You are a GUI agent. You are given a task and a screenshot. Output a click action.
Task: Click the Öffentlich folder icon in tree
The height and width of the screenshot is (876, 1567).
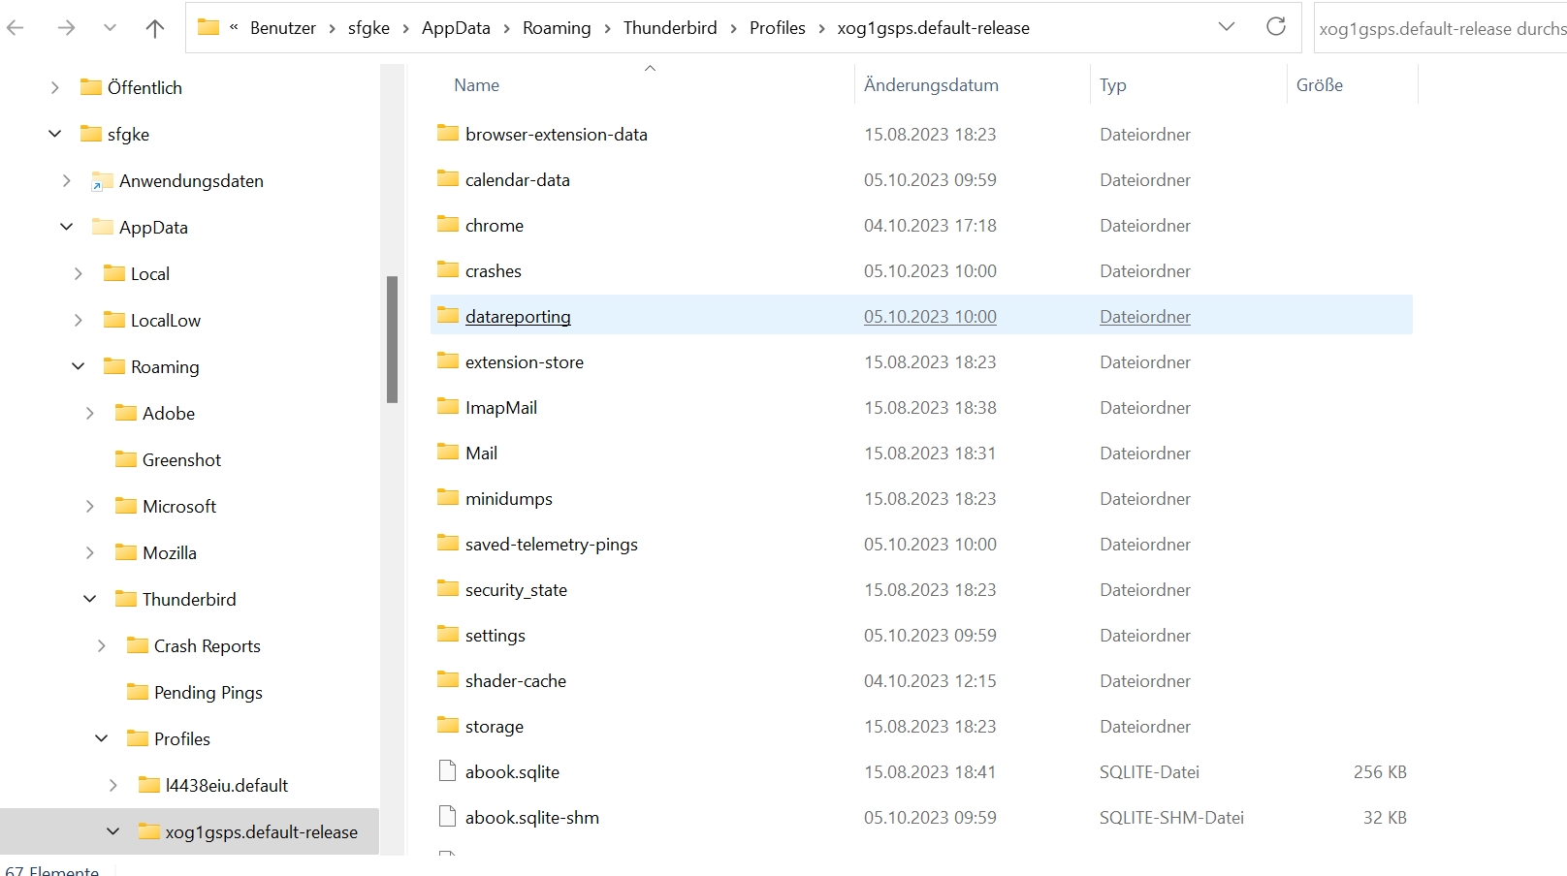(91, 86)
